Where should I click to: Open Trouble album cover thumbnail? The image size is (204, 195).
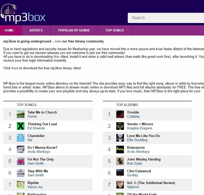tap(120, 114)
